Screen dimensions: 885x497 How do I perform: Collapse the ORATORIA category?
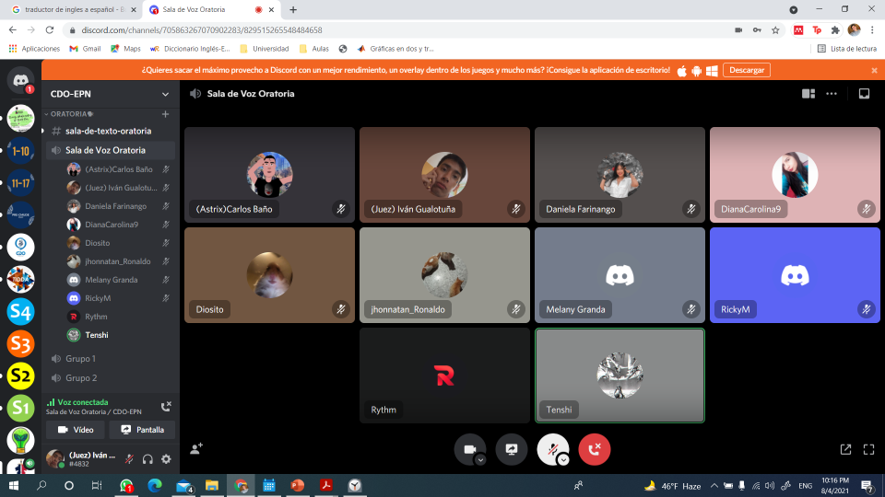pyautogui.click(x=68, y=114)
